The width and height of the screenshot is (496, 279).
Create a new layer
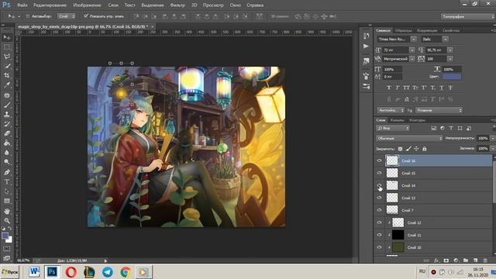(475, 260)
